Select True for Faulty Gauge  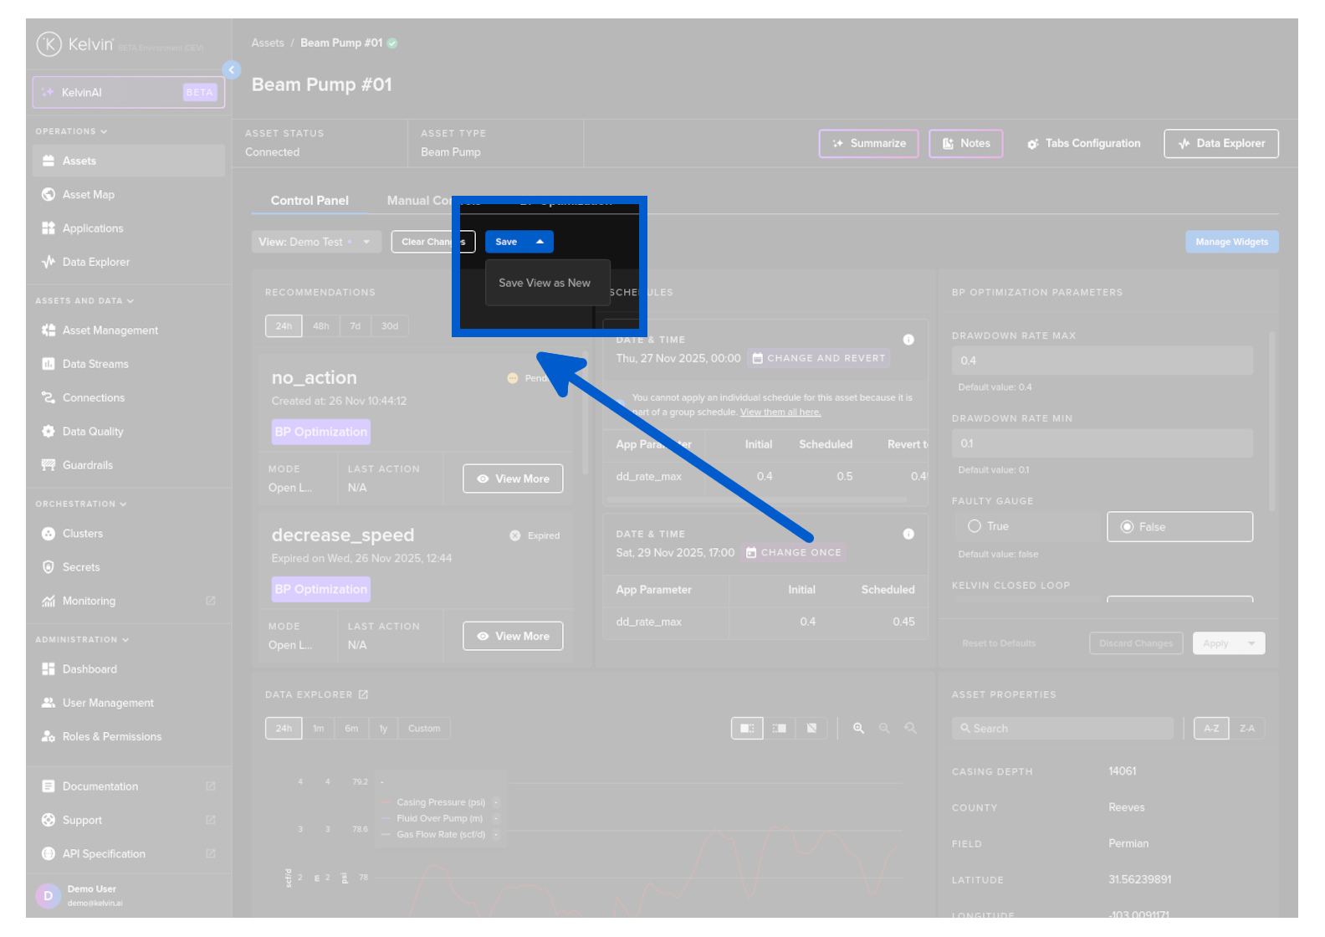(975, 526)
